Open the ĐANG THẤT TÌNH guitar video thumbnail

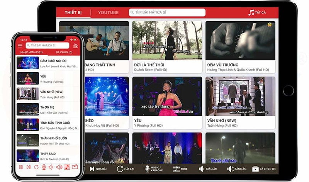pyautogui.click(x=107, y=41)
